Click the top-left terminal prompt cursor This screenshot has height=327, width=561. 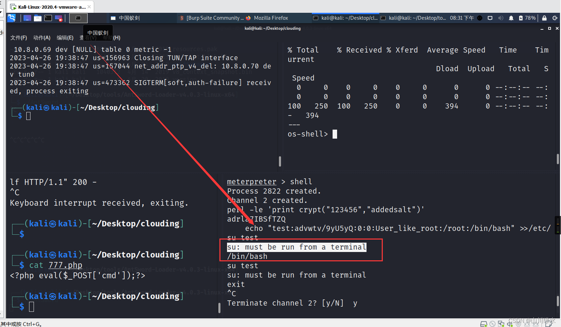28,116
